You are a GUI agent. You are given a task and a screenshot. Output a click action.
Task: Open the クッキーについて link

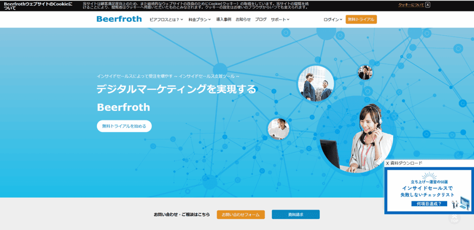(411, 5)
